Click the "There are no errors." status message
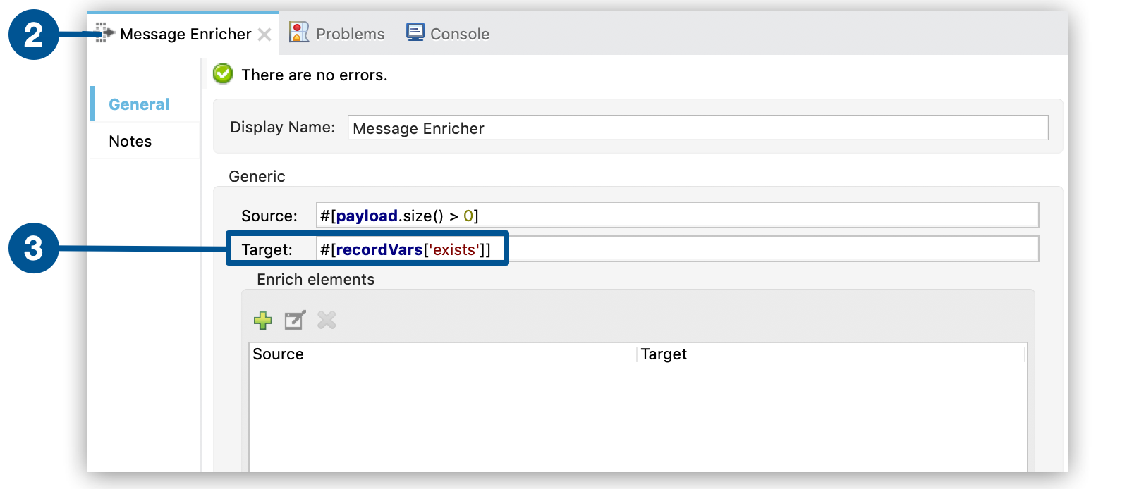Viewport: 1127px width, 489px height. (x=315, y=75)
